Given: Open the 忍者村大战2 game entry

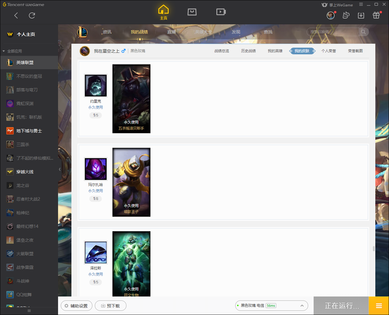Looking at the screenshot, I should tap(29, 199).
